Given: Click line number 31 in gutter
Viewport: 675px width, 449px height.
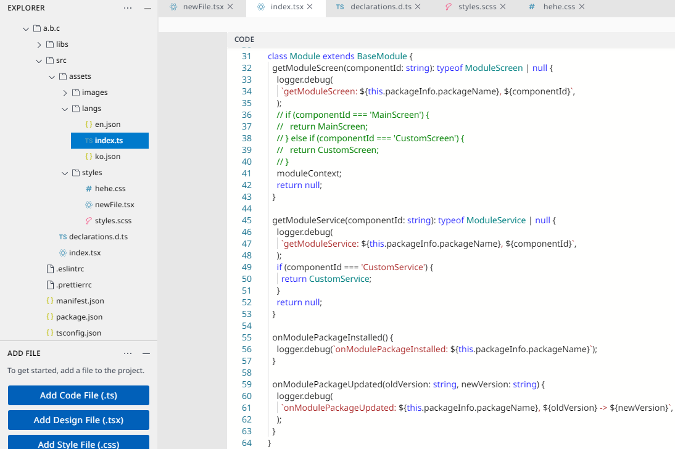Looking at the screenshot, I should point(246,56).
